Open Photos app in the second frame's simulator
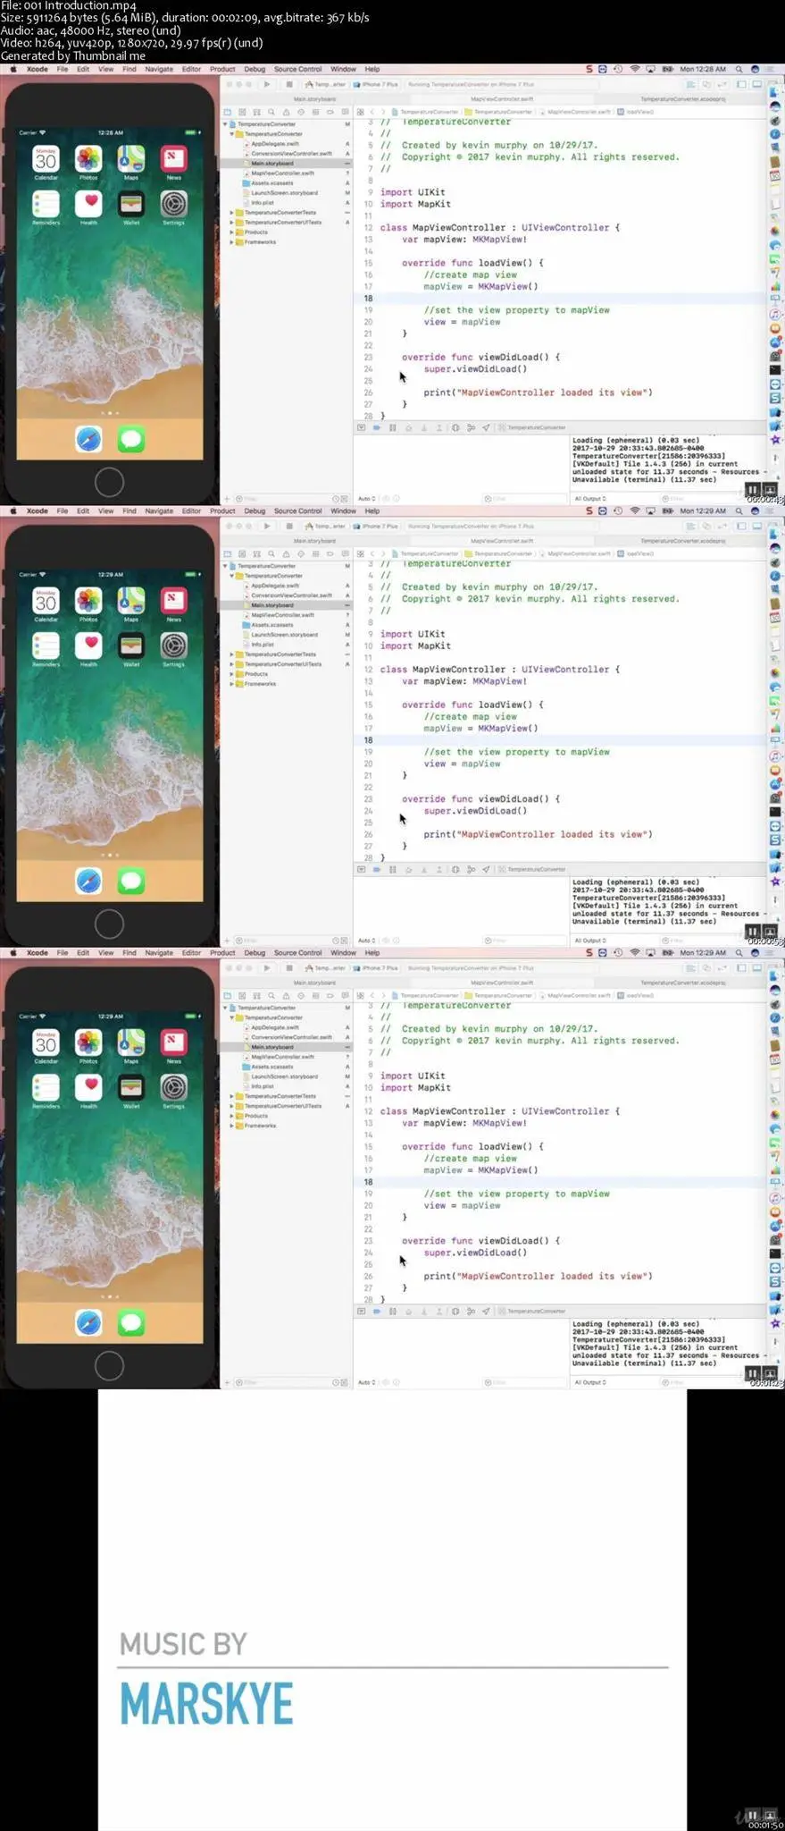The image size is (785, 1831). 88,601
